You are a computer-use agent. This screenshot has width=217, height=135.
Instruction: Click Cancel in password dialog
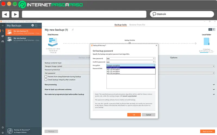148,115
